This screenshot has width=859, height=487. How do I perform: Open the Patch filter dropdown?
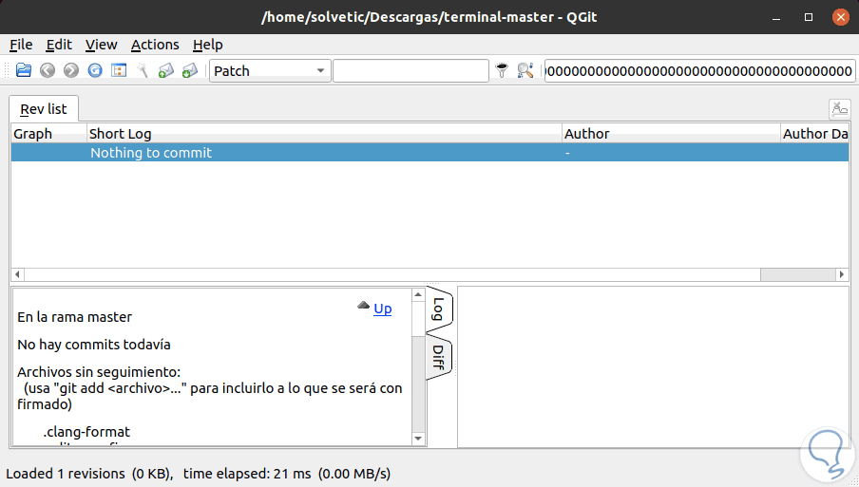270,71
